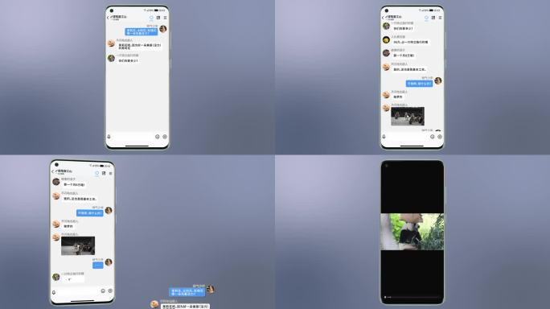Click message input field in top-left phone

click(133, 137)
